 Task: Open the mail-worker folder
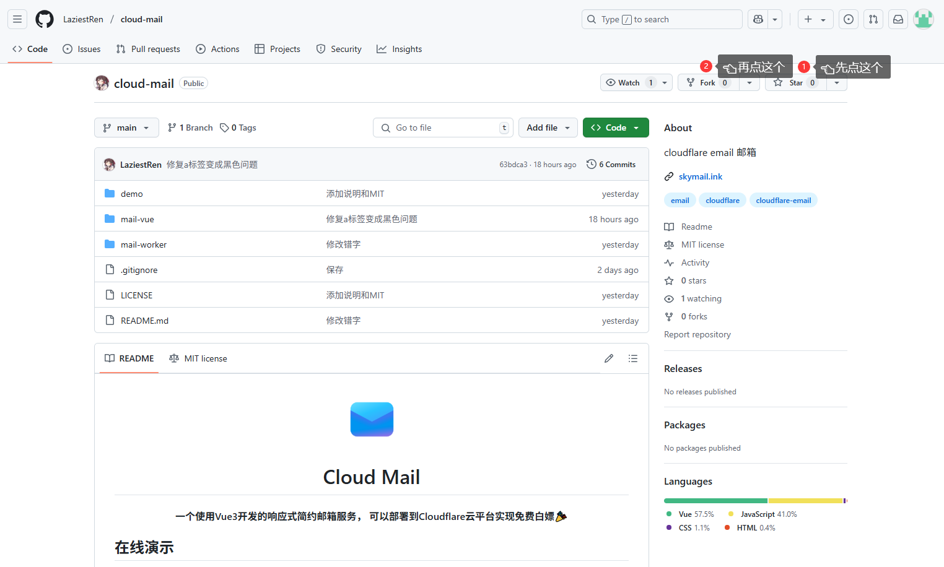pos(144,245)
